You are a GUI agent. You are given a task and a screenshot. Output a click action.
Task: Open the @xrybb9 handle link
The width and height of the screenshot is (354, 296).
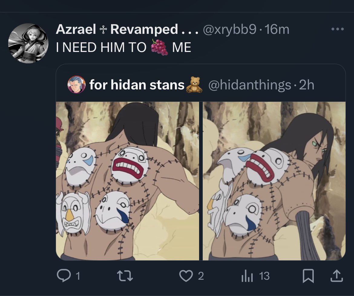tap(230, 30)
